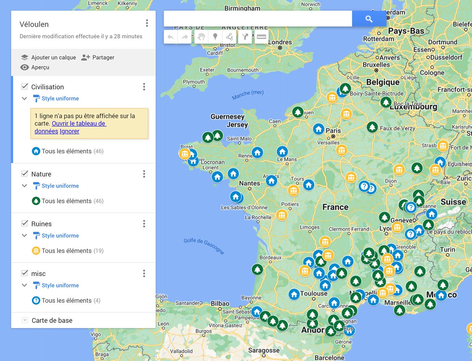Click into the map search field
Image resolution: width=472 pixels, height=361 pixels.
(258, 18)
